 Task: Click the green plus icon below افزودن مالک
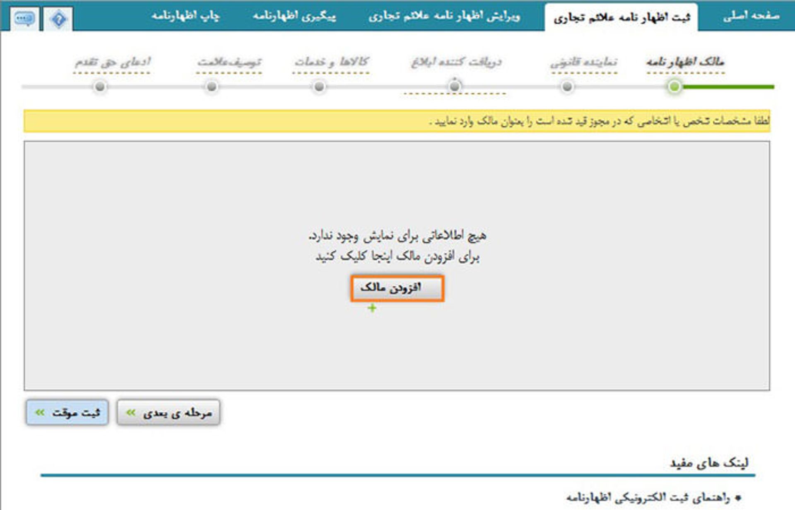[x=372, y=308]
